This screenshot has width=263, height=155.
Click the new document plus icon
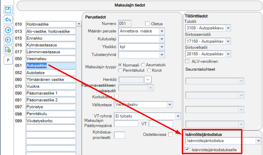(x=8, y=50)
